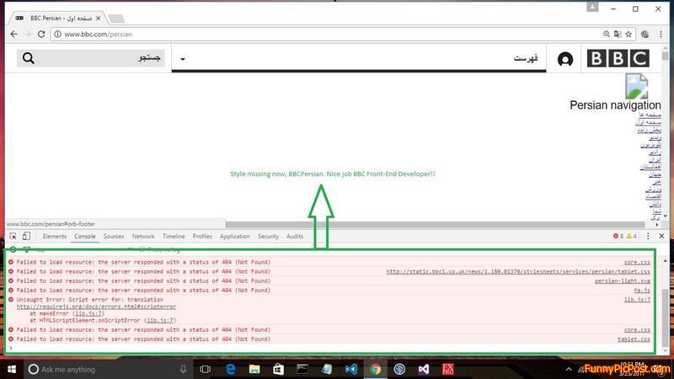Click the Chrome icon on taskbar
This screenshot has width=674, height=379.
point(375,369)
